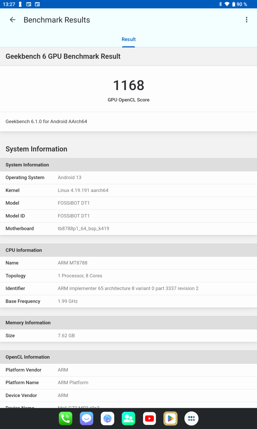
Task: Tap the Platform Vendor label
Action: pos(24,370)
